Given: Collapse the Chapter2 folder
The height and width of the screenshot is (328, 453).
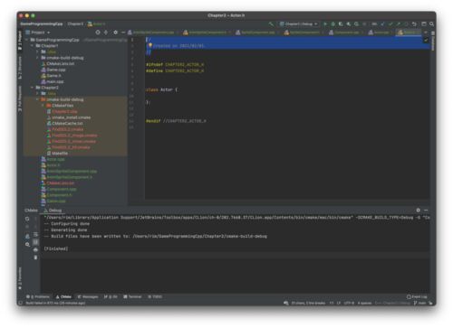Looking at the screenshot, I should tap(33, 88).
